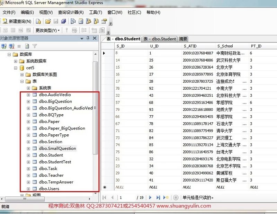Open the 更改类型(Y) dropdown

(47, 30)
